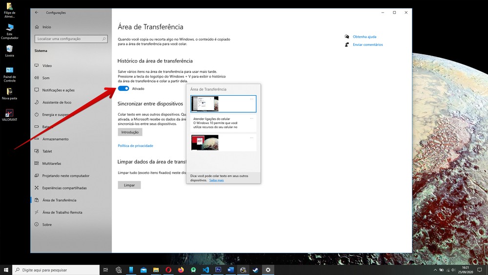Screen dimensions: 488x275
Task: Click the Windows Start button
Action: point(6,270)
